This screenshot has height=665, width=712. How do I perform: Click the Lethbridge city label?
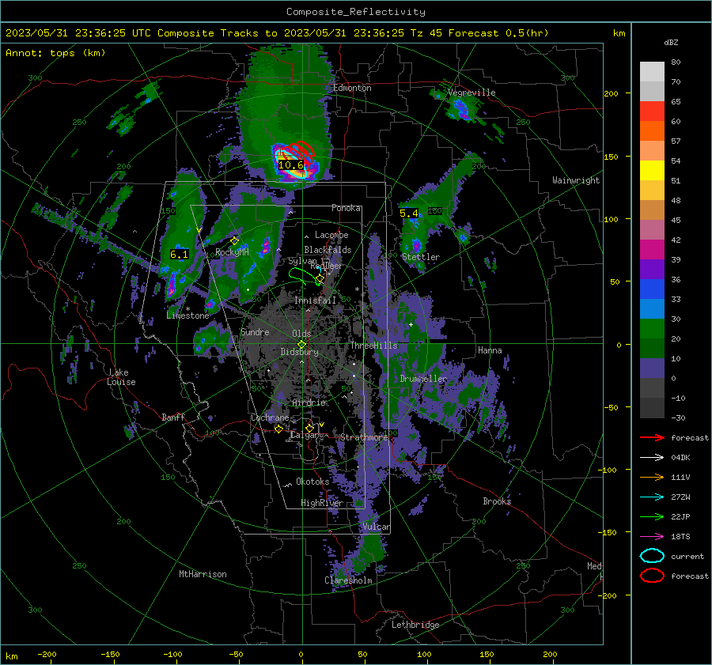click(x=415, y=625)
